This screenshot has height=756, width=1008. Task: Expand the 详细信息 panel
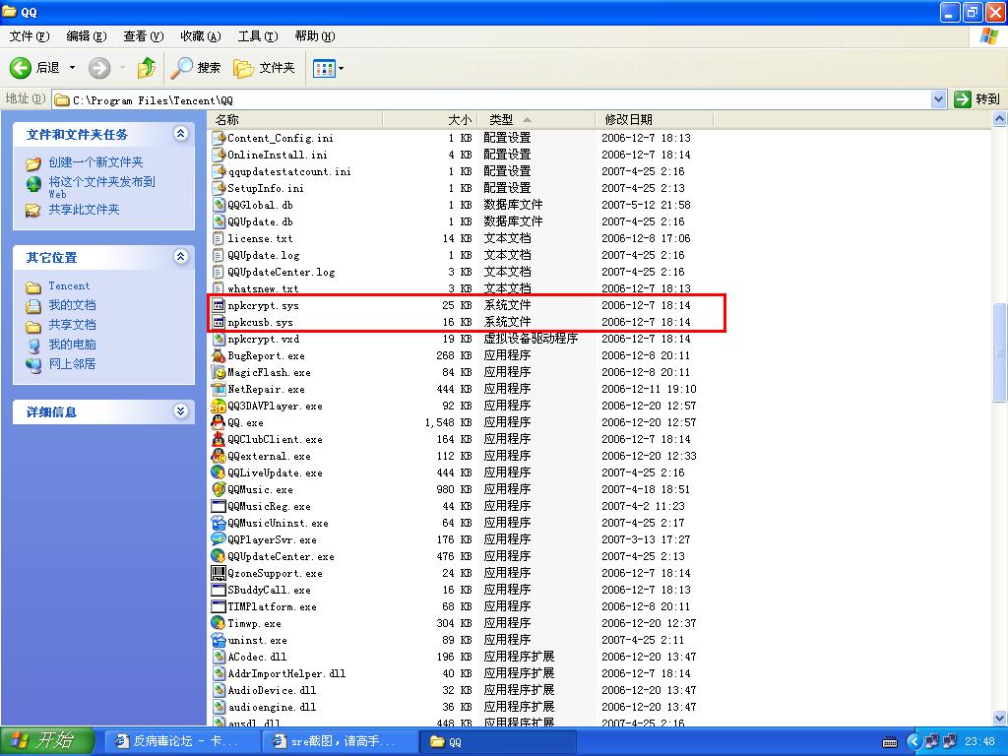pos(181,411)
